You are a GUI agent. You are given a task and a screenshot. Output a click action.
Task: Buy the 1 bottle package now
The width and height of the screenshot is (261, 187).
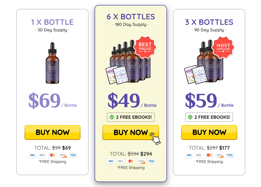pos(52,132)
